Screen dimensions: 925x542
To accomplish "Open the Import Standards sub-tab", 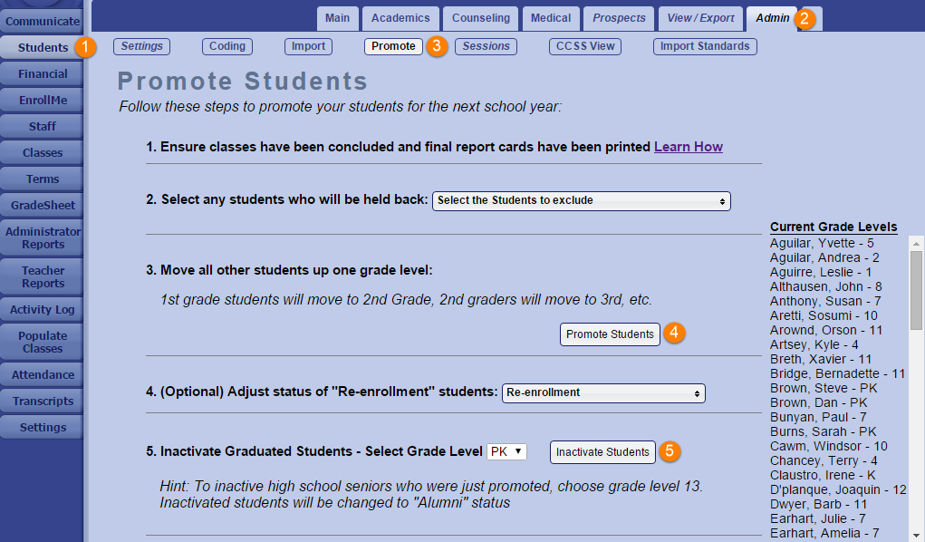I will 705,46.
